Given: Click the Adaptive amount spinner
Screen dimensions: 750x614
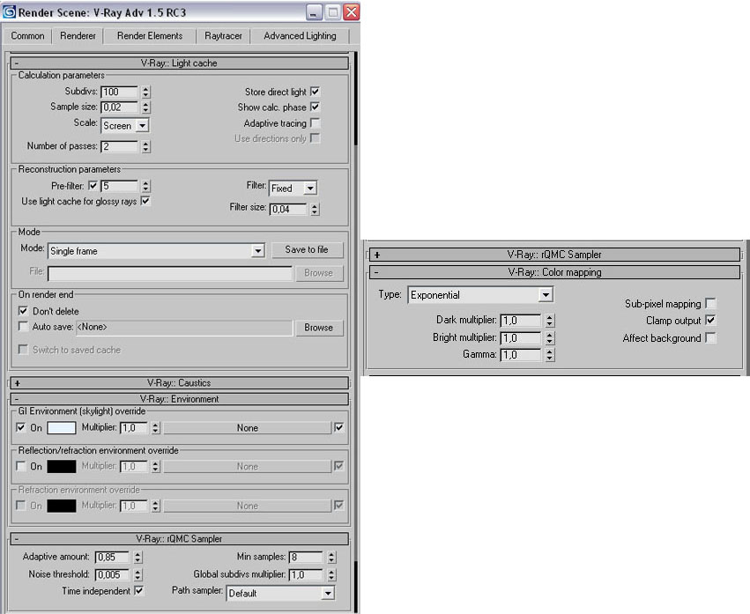Looking at the screenshot, I should [x=137, y=557].
